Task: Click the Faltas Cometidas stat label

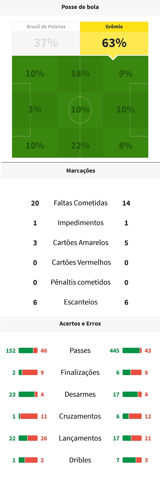Action: (81, 203)
